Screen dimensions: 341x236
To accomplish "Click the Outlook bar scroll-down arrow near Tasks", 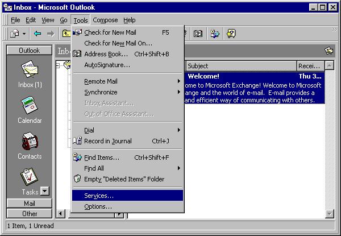I will [45, 191].
